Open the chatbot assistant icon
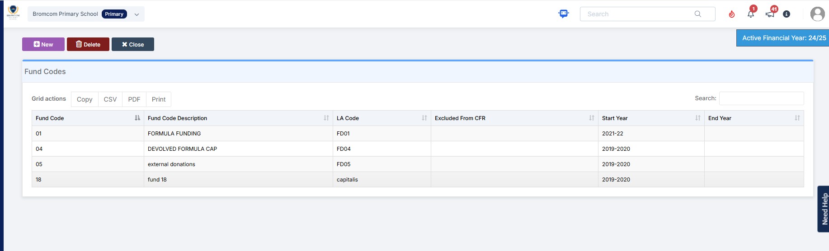Image resolution: width=829 pixels, height=251 pixels. (564, 14)
